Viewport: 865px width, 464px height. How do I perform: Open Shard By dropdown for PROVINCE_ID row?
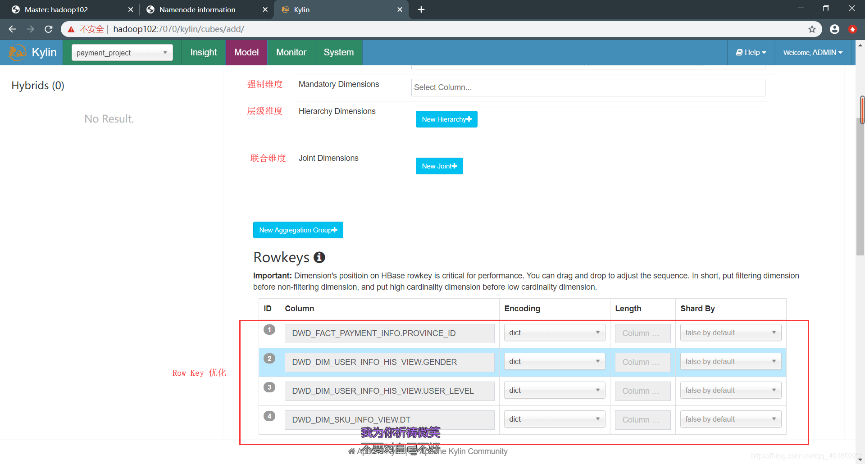(x=731, y=333)
